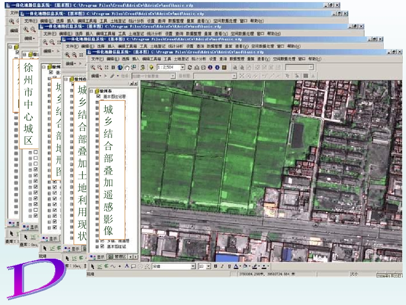The height and width of the screenshot is (305, 406).
Task: Select the callout box tool in drawing toolbar
Action: click(x=133, y=266)
